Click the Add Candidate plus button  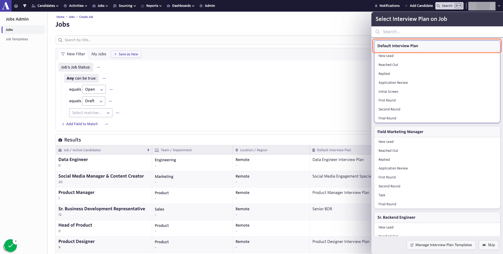click(419, 6)
